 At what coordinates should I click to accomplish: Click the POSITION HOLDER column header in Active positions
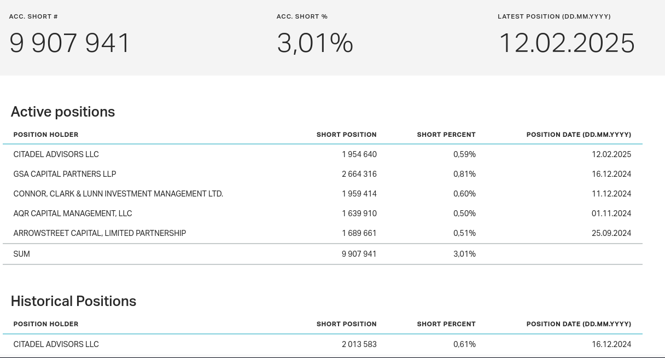pos(46,135)
